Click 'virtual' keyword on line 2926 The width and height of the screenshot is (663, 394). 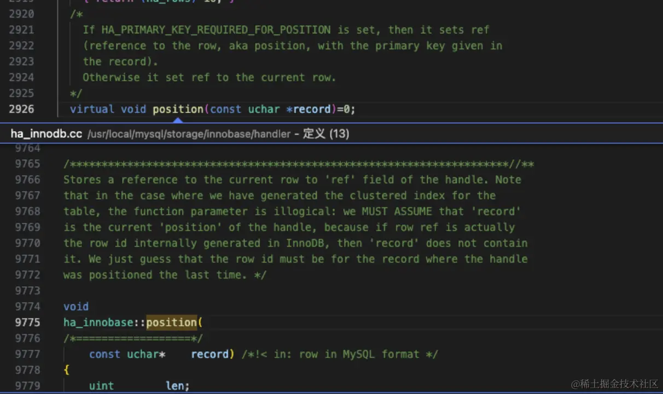click(x=92, y=109)
